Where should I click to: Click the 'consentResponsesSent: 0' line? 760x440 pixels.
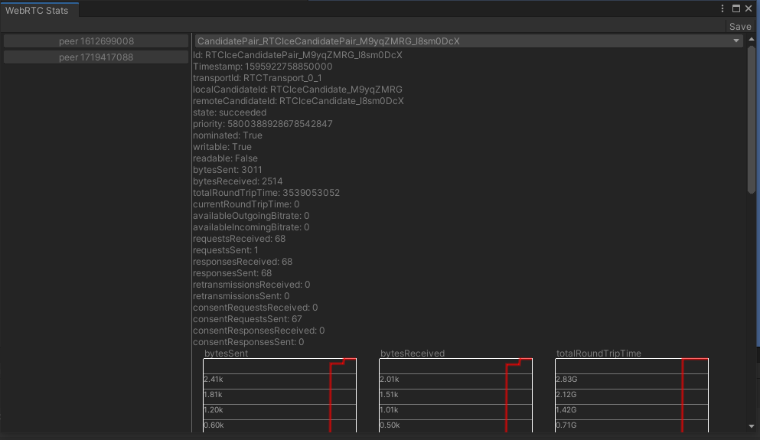(249, 342)
